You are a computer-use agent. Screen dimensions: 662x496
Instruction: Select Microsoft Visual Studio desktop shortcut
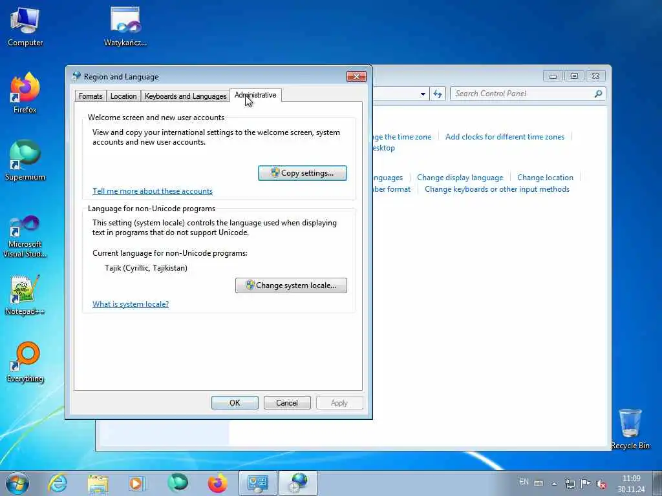(25, 236)
